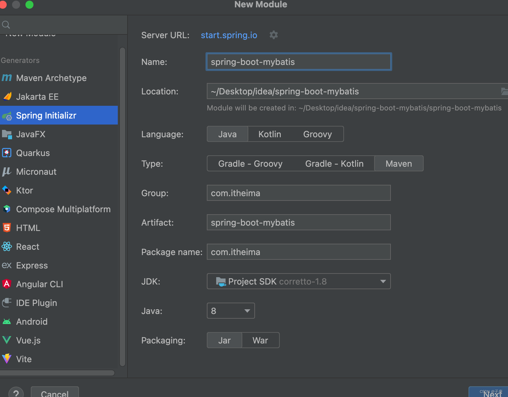Image resolution: width=508 pixels, height=397 pixels.
Task: Open the start.spring.io server link
Action: [x=229, y=35]
